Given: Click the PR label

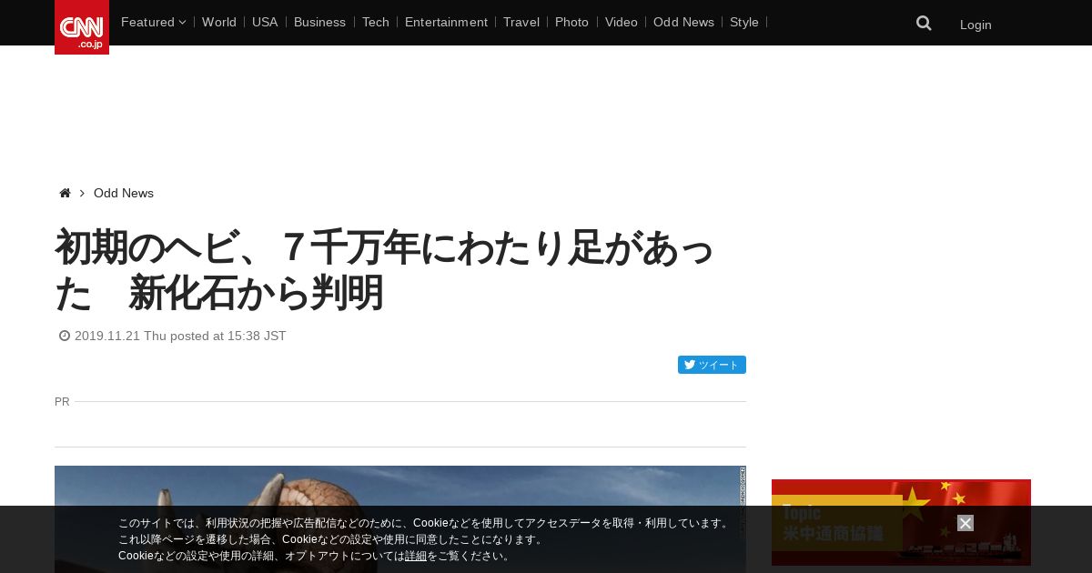Looking at the screenshot, I should 62,401.
